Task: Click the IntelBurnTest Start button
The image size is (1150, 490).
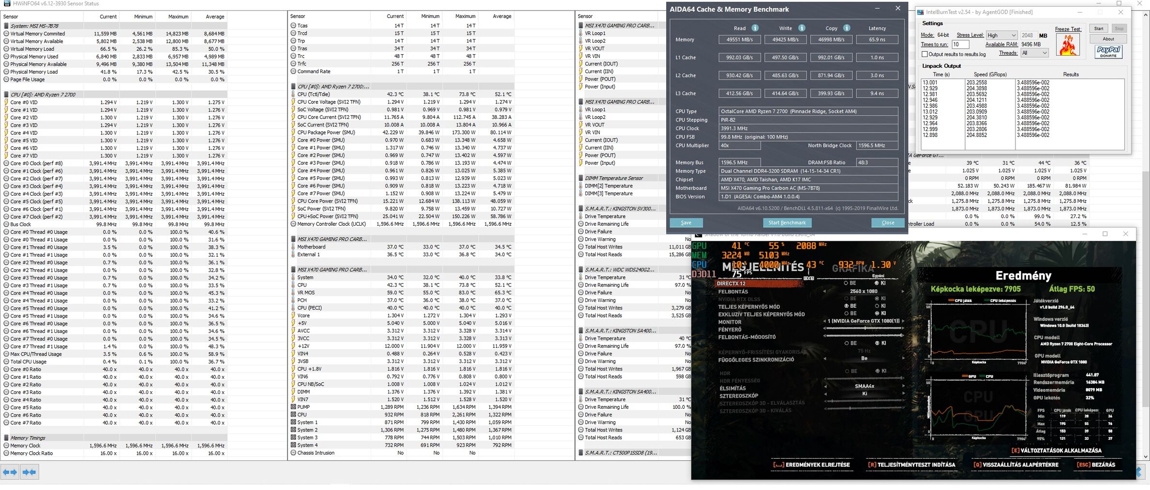Action: point(1099,29)
